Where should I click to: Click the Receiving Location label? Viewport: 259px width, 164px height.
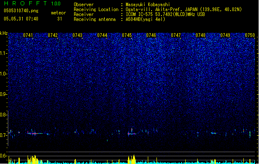(x=96, y=9)
